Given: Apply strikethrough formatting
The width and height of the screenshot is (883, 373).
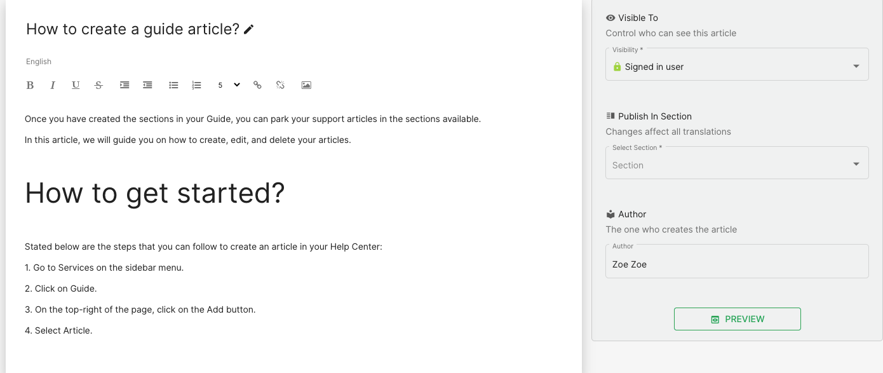Looking at the screenshot, I should pos(98,85).
